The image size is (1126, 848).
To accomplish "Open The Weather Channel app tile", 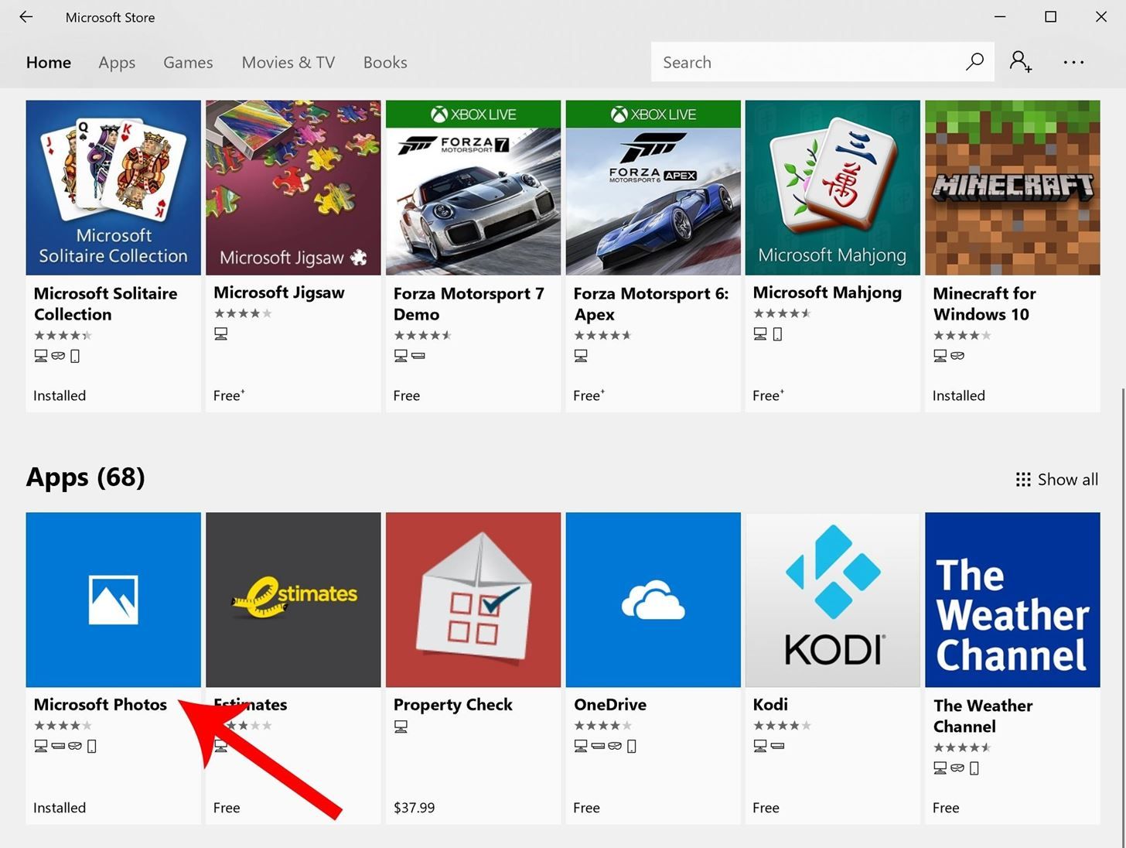I will [x=1012, y=600].
